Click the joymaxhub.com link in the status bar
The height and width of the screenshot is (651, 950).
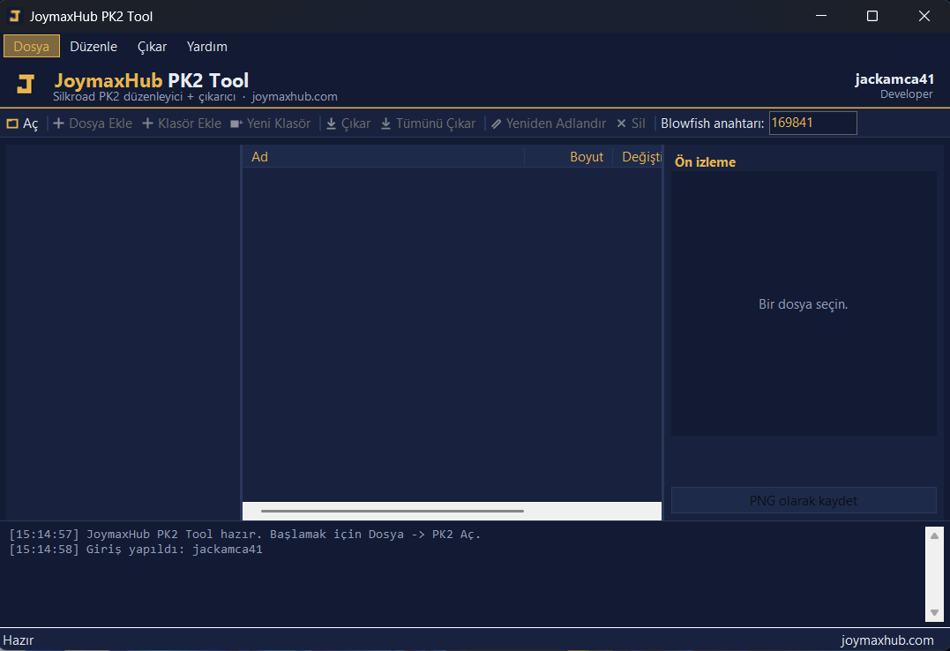coord(887,640)
